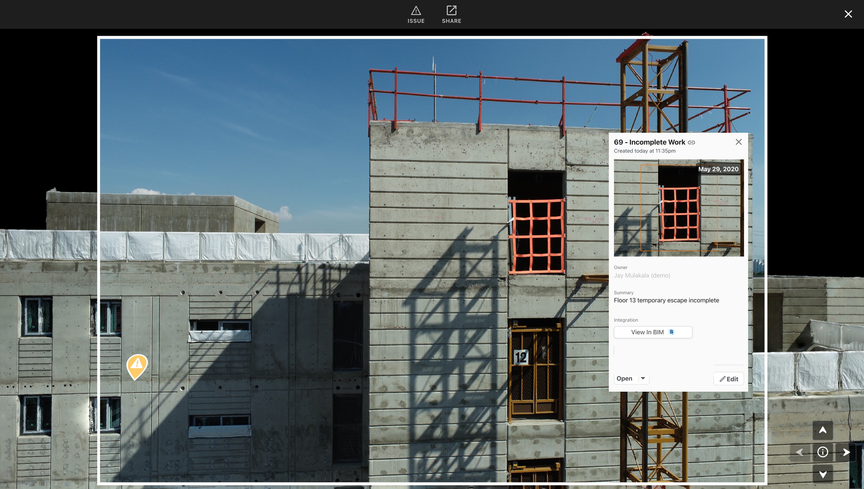Expand the Open status dropdown arrow
This screenshot has width=864, height=489.
pyautogui.click(x=643, y=378)
